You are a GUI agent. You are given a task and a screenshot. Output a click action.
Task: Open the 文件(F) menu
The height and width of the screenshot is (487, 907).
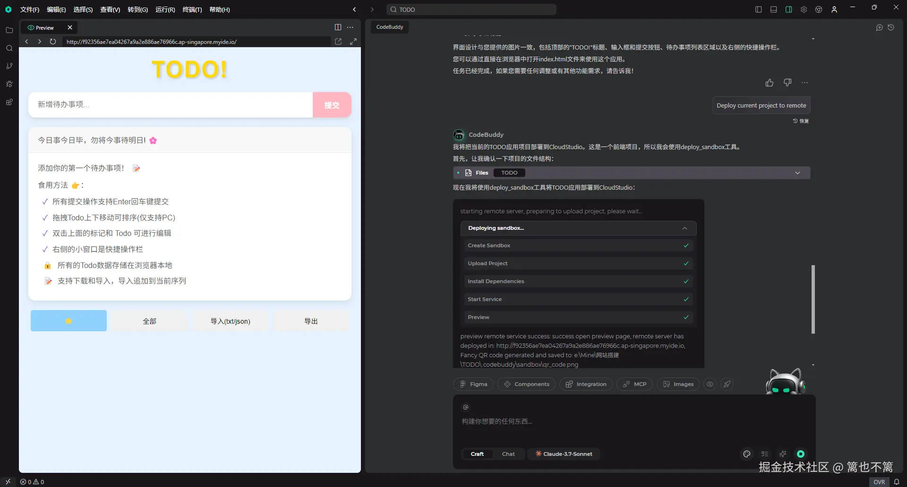click(29, 9)
